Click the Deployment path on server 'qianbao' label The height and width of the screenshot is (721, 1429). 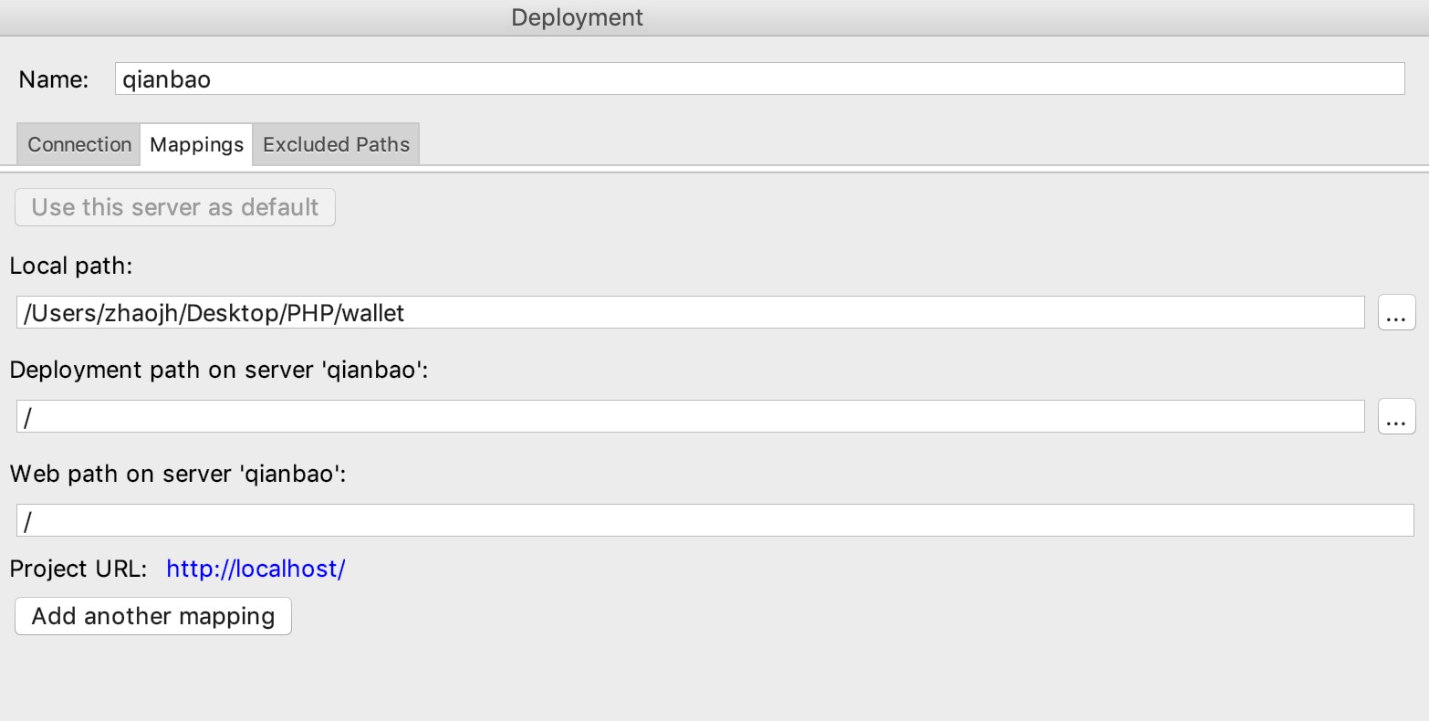219,371
